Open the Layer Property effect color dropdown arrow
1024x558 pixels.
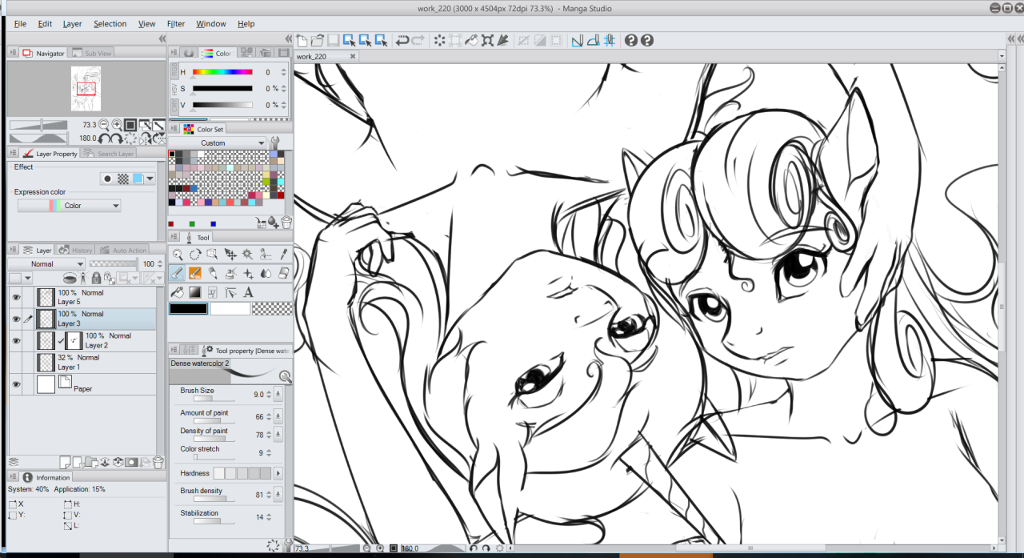pyautogui.click(x=150, y=179)
